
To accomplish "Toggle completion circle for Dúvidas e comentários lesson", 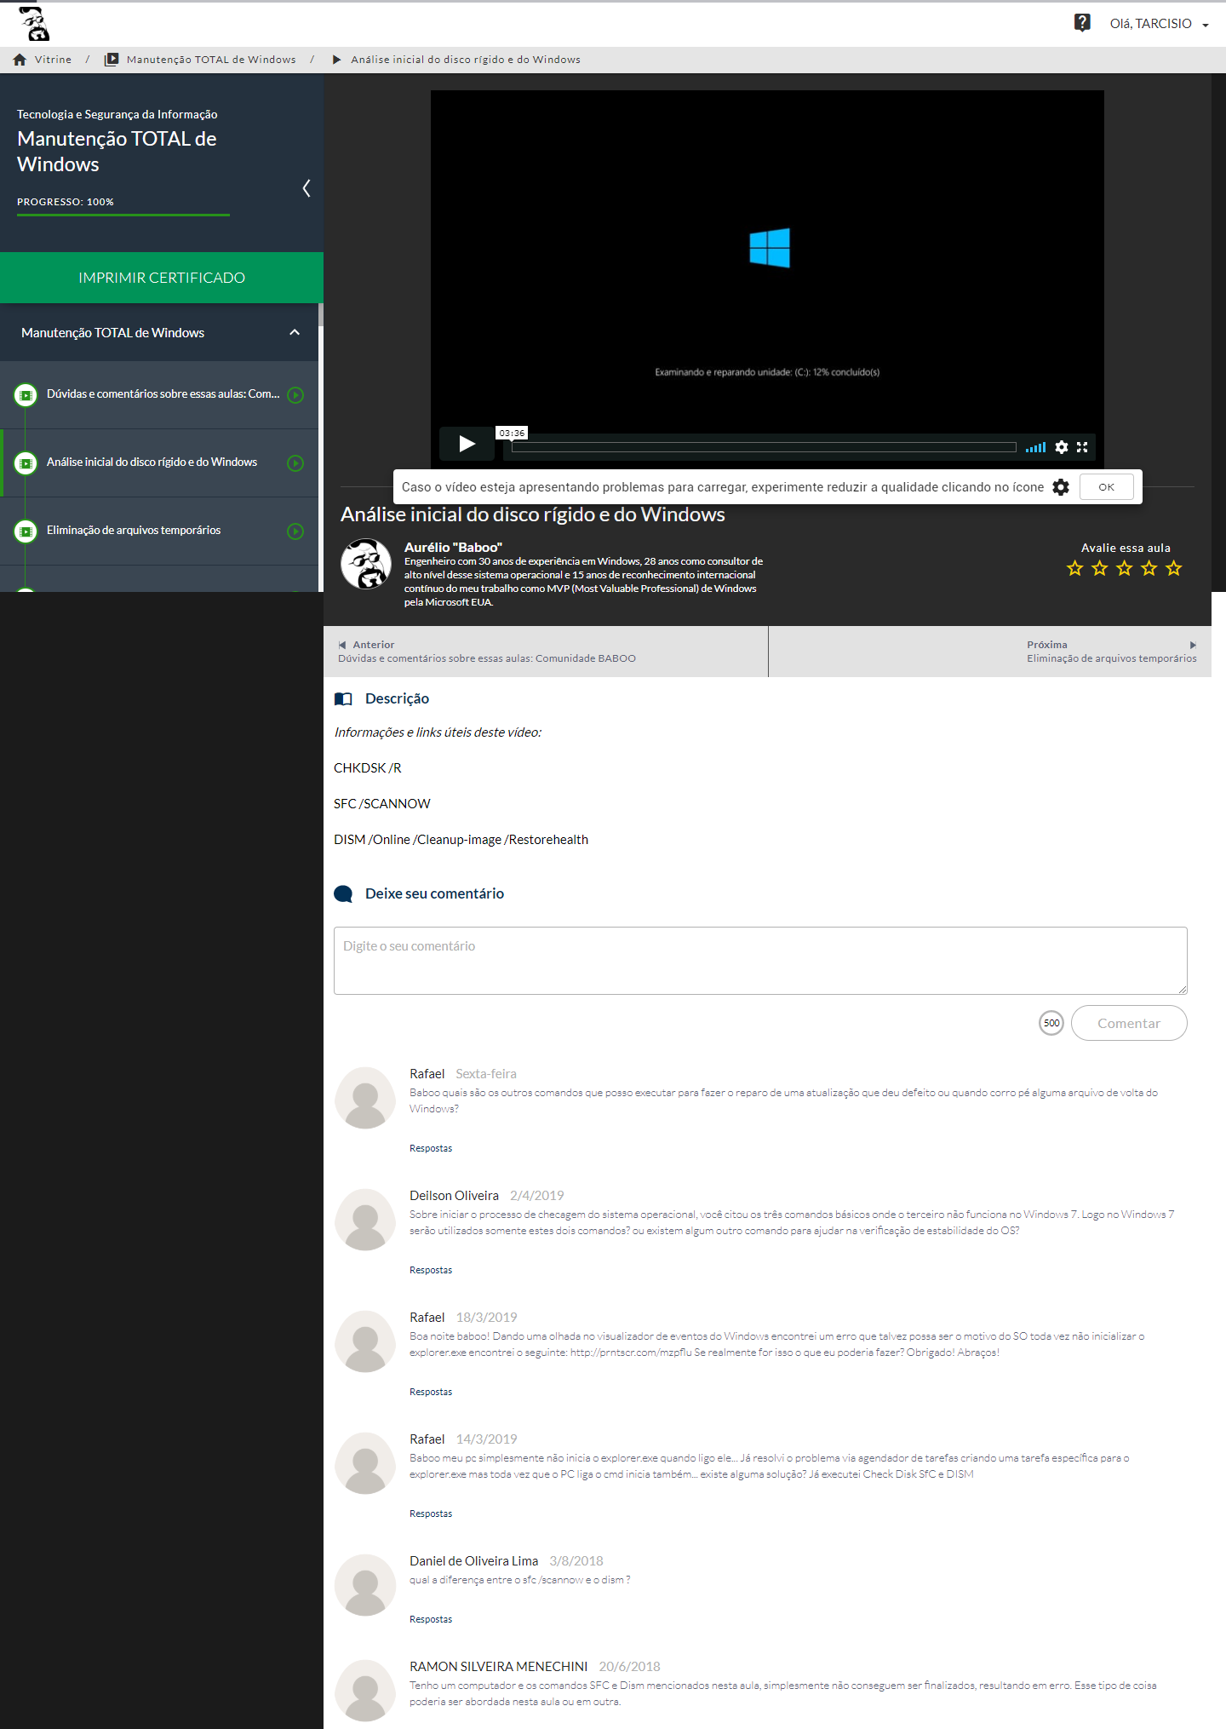I will 295,395.
